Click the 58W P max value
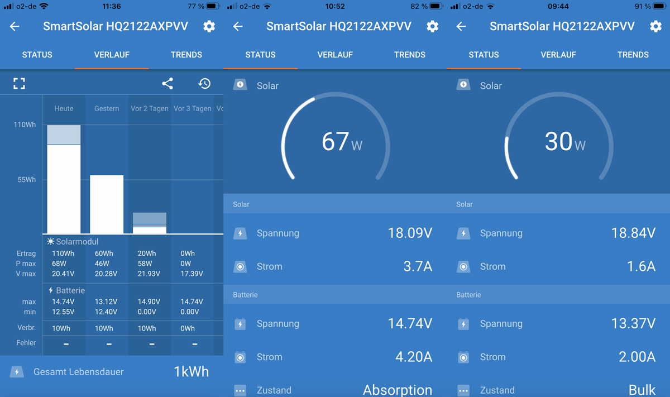This screenshot has width=670, height=397. (x=144, y=264)
